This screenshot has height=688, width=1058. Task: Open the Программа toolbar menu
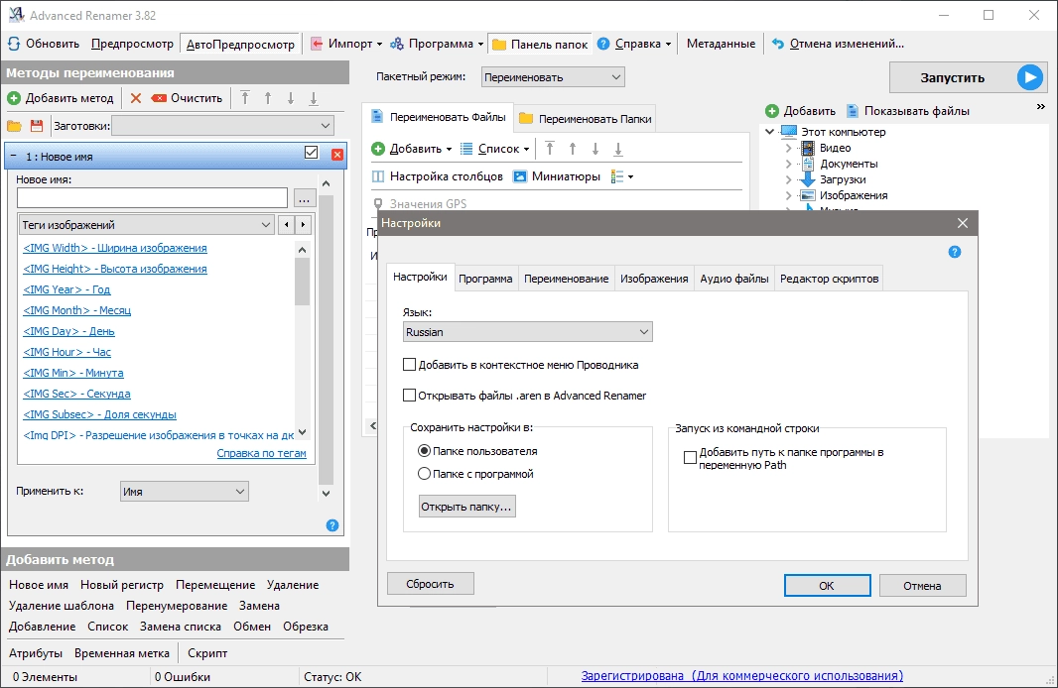[438, 44]
